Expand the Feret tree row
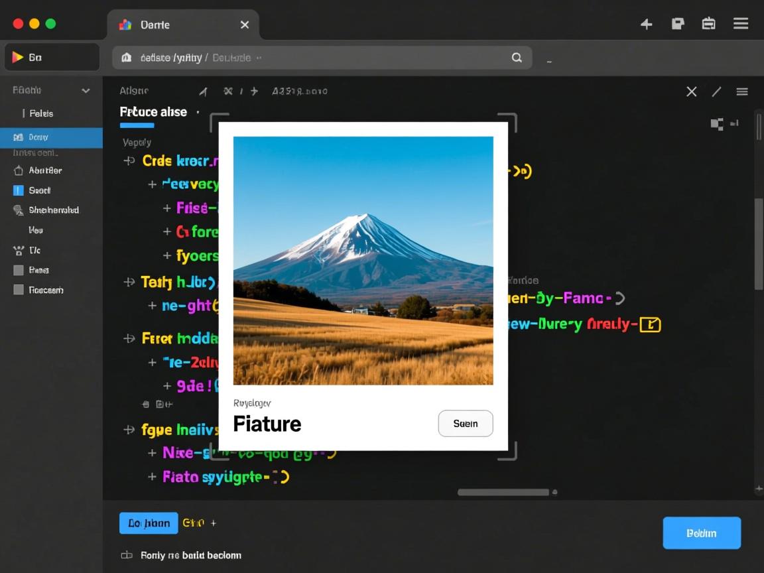Viewport: 764px width, 573px height. point(129,338)
